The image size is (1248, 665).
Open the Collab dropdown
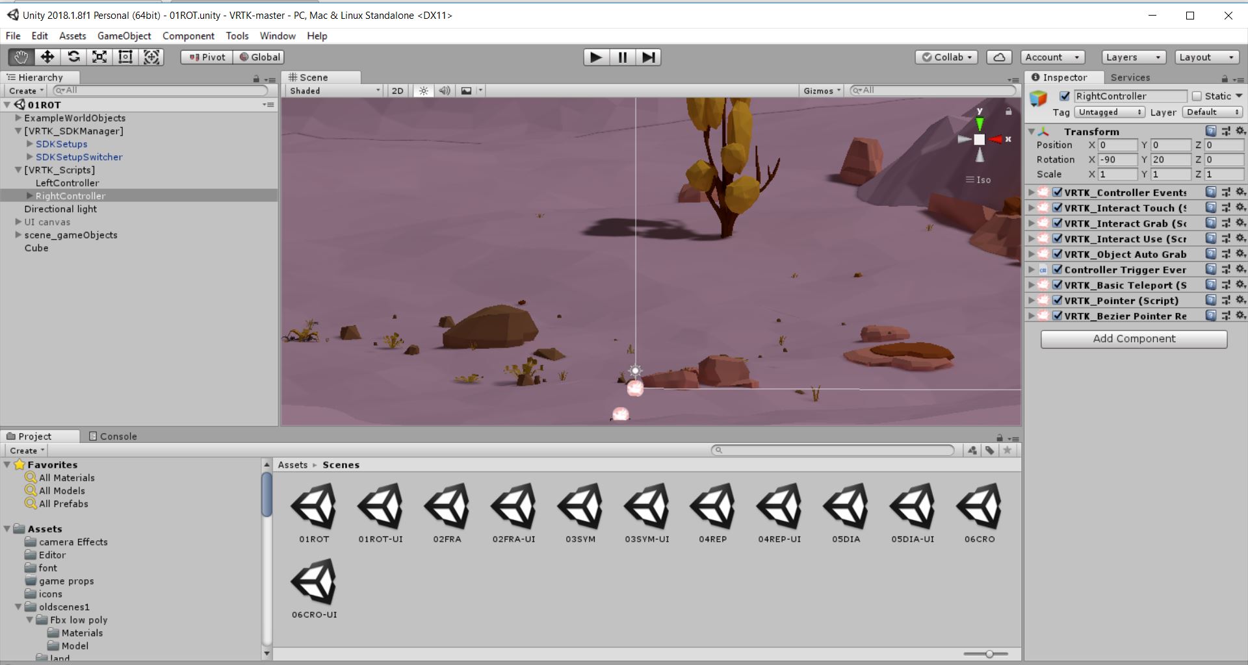pos(946,57)
